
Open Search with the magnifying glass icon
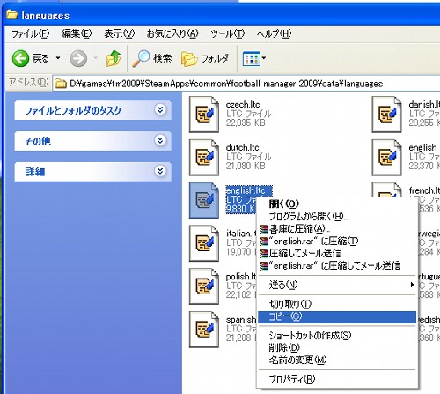coord(141,58)
